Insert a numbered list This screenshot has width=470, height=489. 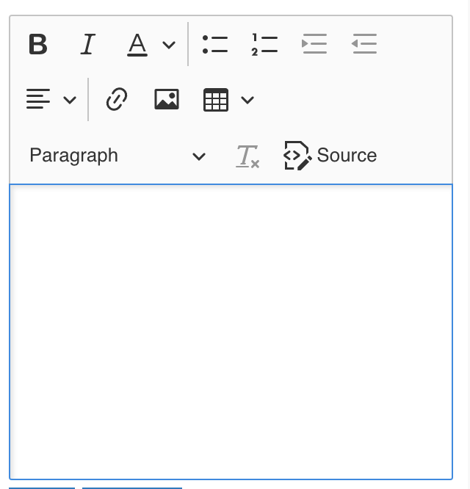pos(264,45)
